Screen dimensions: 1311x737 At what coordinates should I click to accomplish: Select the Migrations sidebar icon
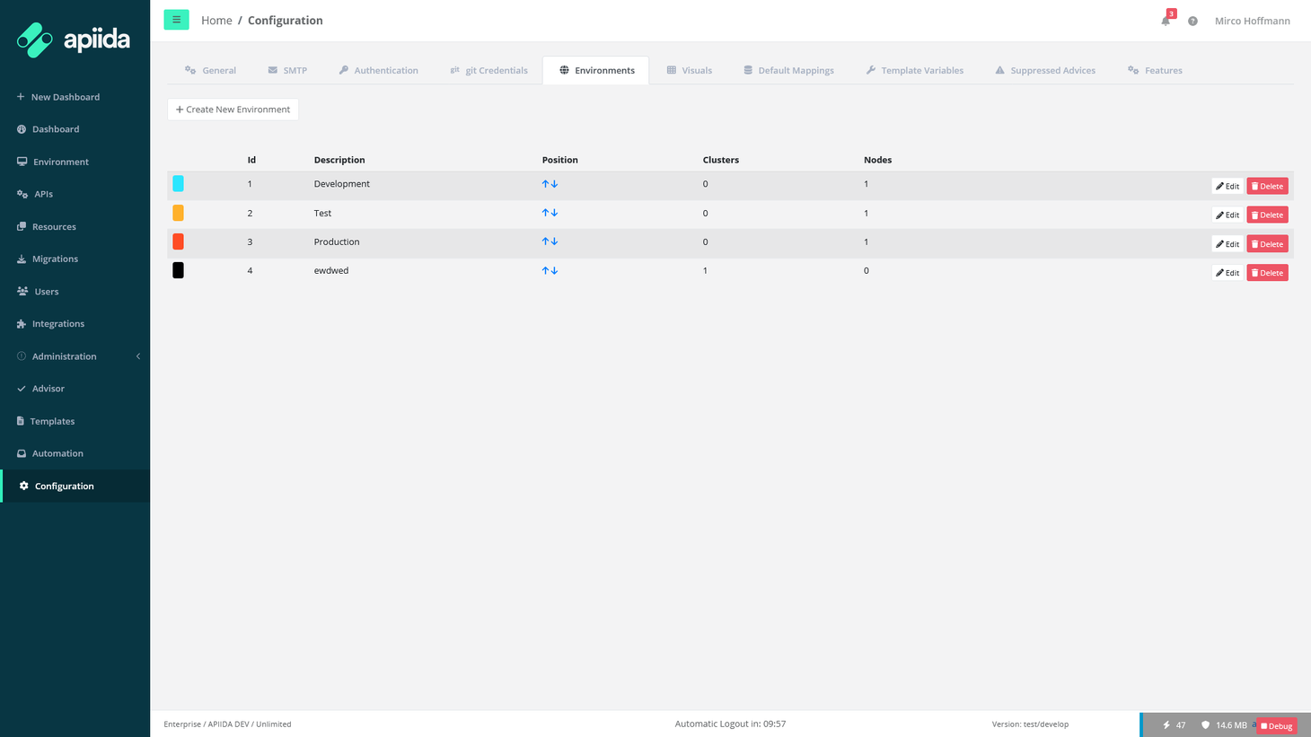coord(20,259)
